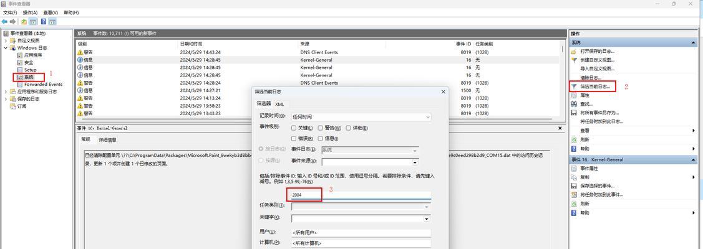
Task: Click the 复制 icon in actions pane
Action: [574, 177]
